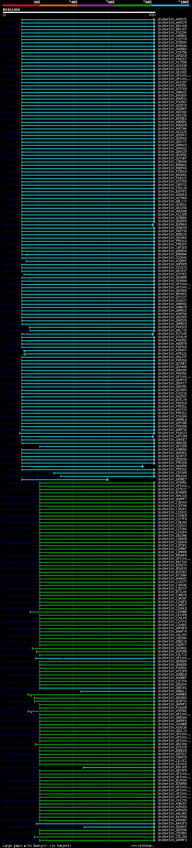
Task: Click label UniRef100_P26901
Action: (172, 668)
